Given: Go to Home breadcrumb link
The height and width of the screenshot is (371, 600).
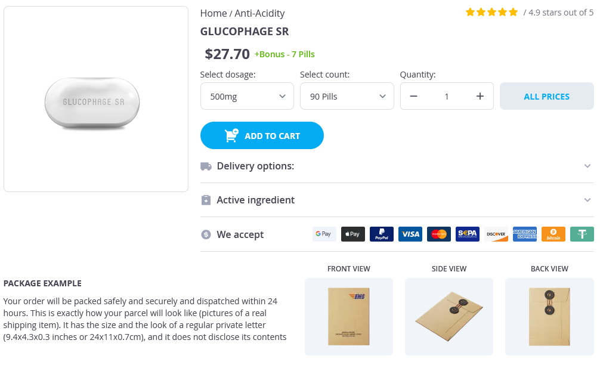Looking at the screenshot, I should point(213,13).
